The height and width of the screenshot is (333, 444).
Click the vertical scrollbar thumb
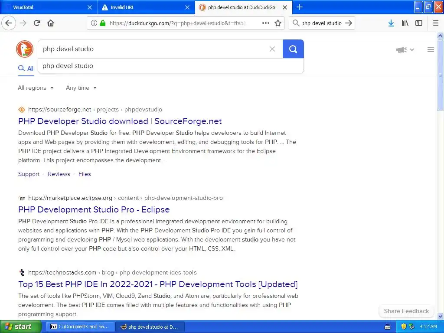click(x=440, y=75)
